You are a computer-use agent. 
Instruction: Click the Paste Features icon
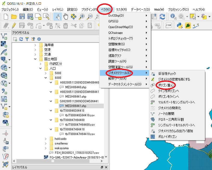pyautogui.click(x=90, y=26)
